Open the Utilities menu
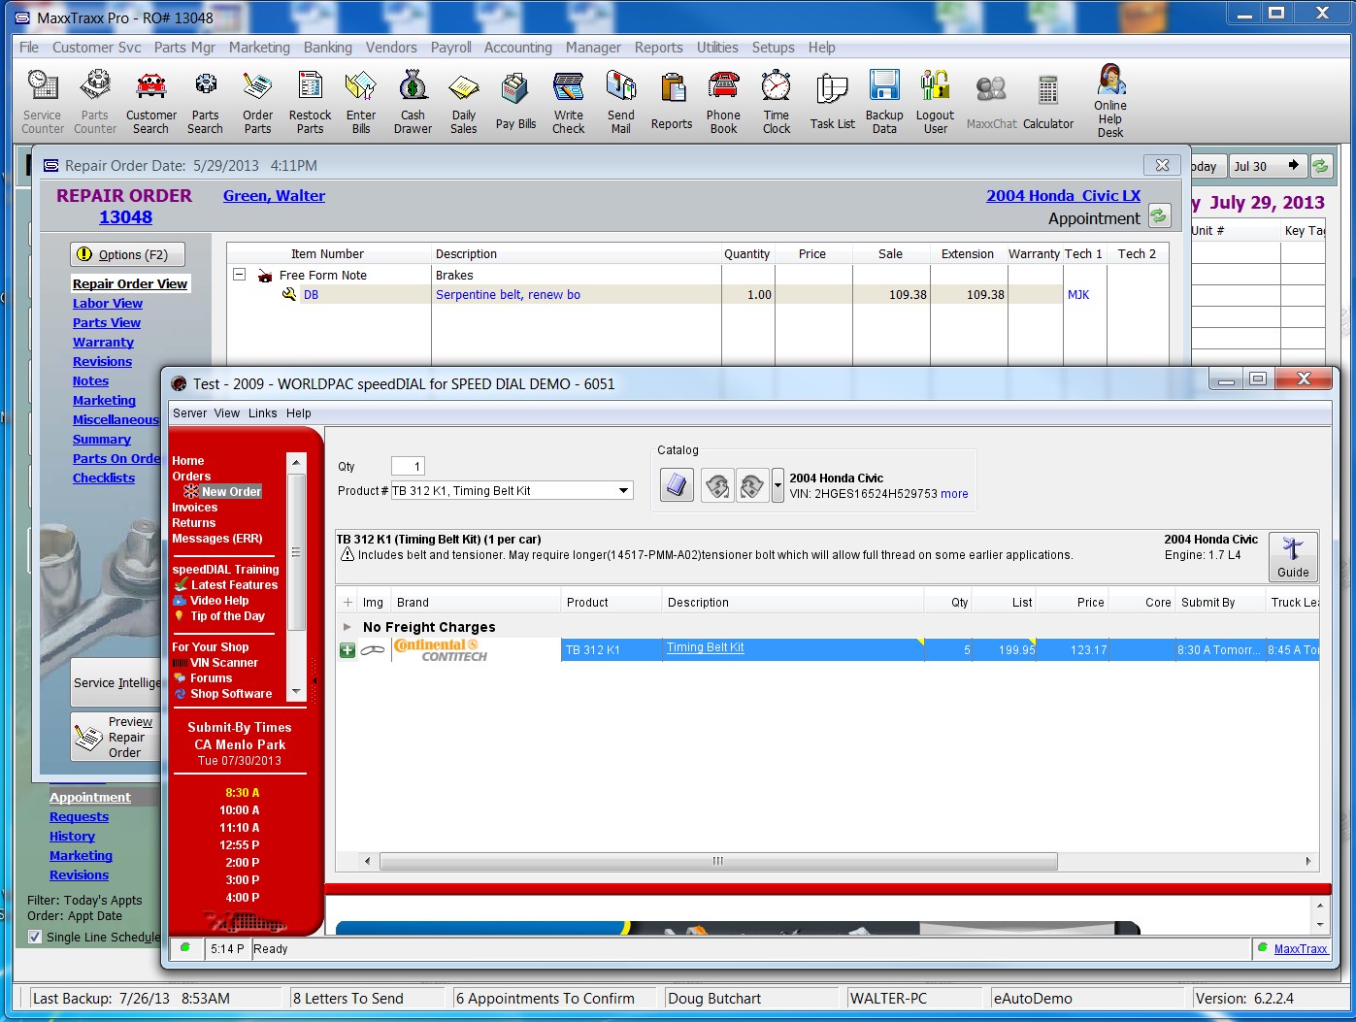 [x=717, y=48]
